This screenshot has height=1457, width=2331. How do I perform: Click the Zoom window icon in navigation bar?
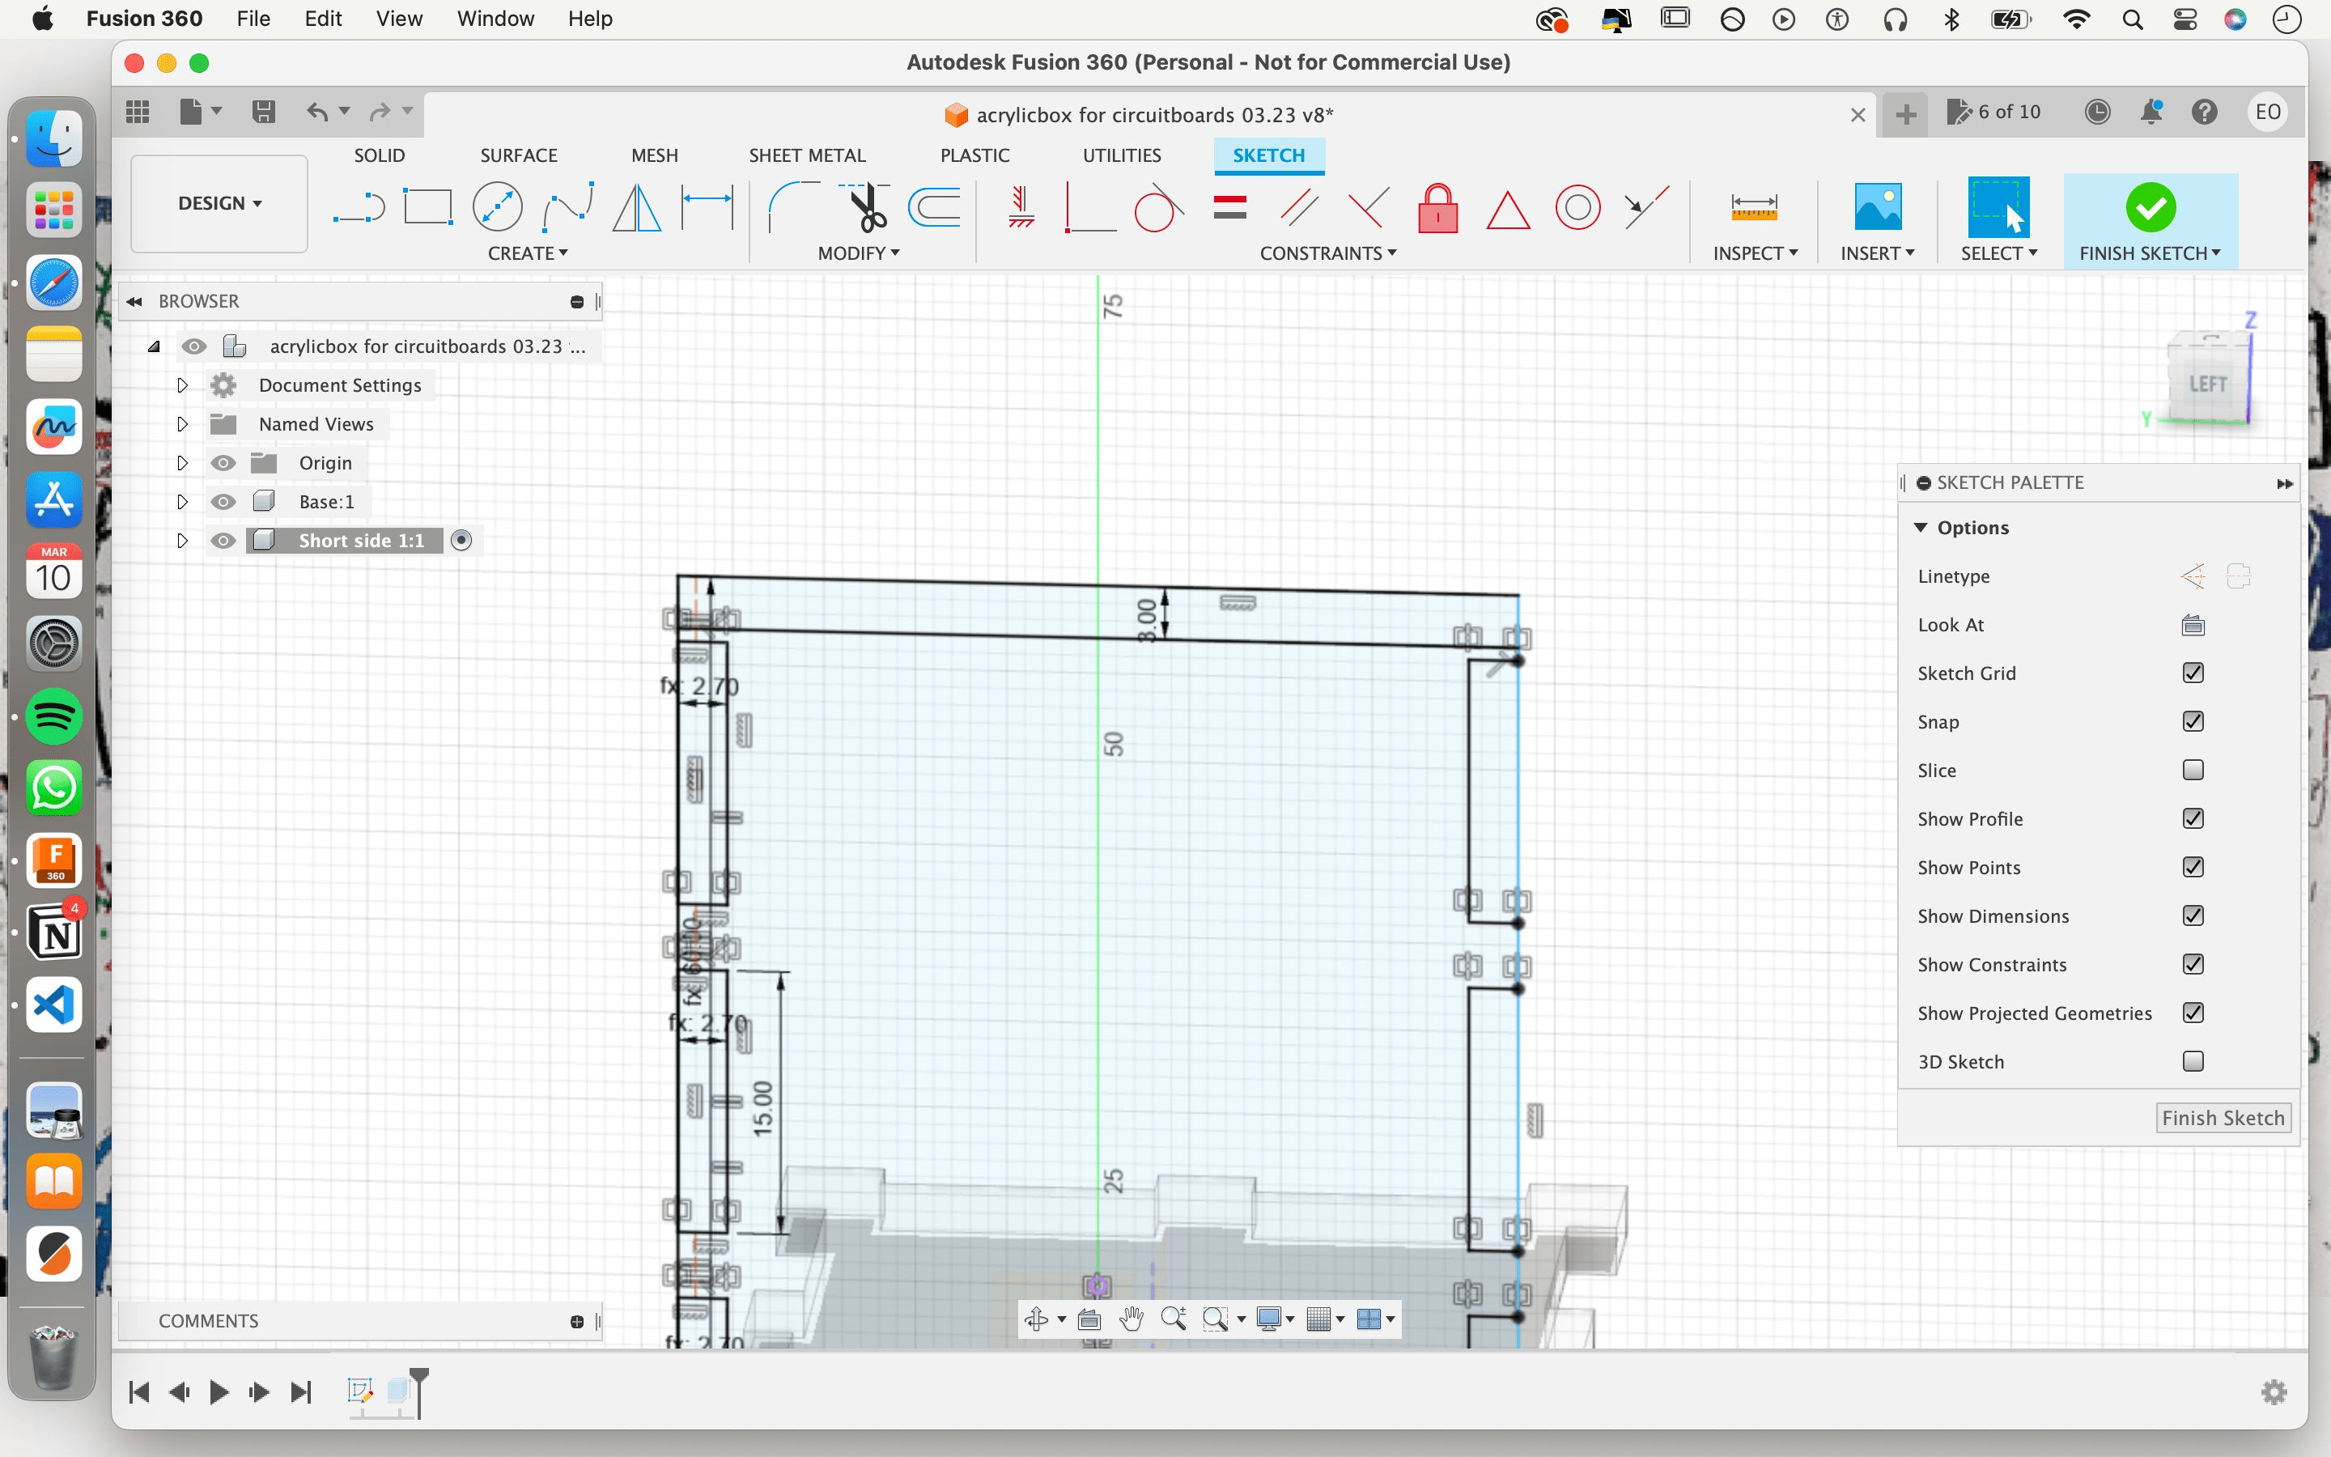[x=1215, y=1319]
